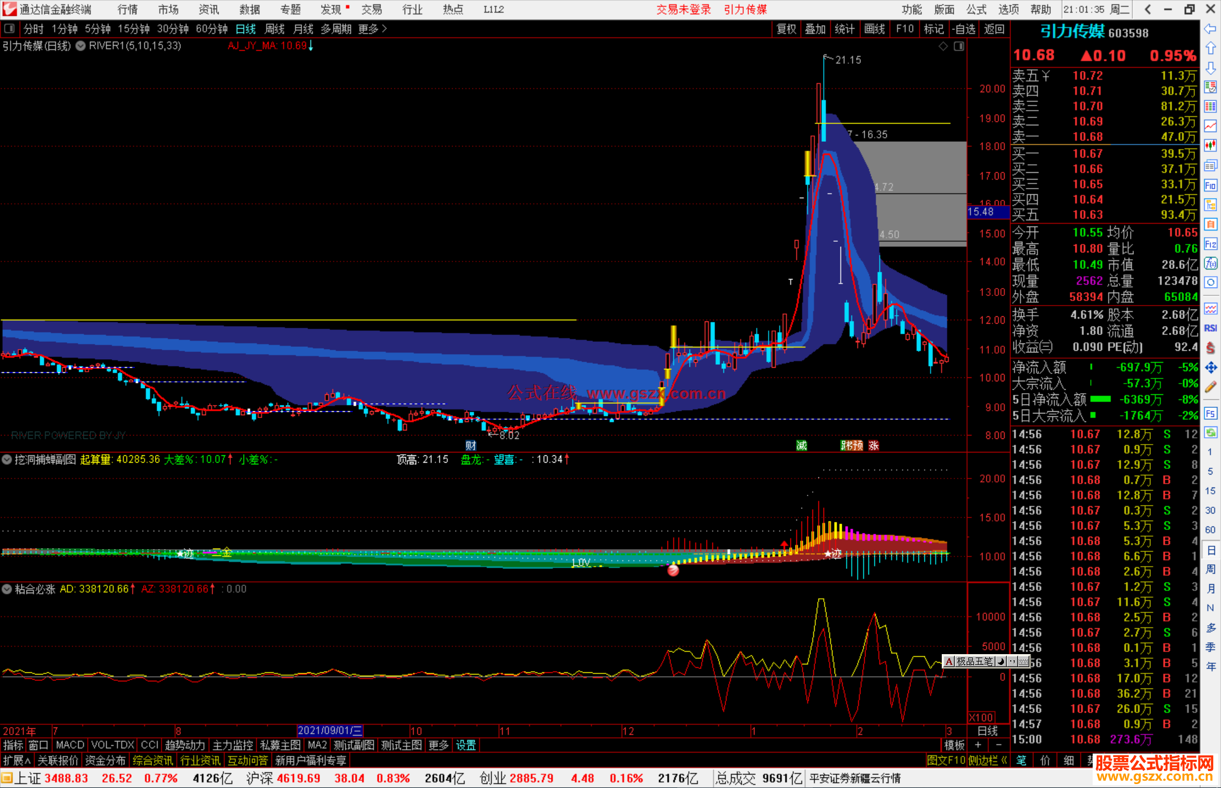Click the minus zoom-out chart button
Screen dimensions: 1221x788
(999, 745)
